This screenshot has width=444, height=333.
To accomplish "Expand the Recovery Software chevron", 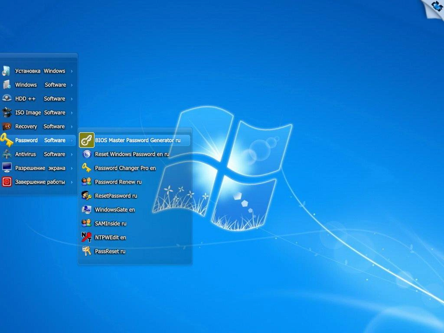I will point(73,126).
